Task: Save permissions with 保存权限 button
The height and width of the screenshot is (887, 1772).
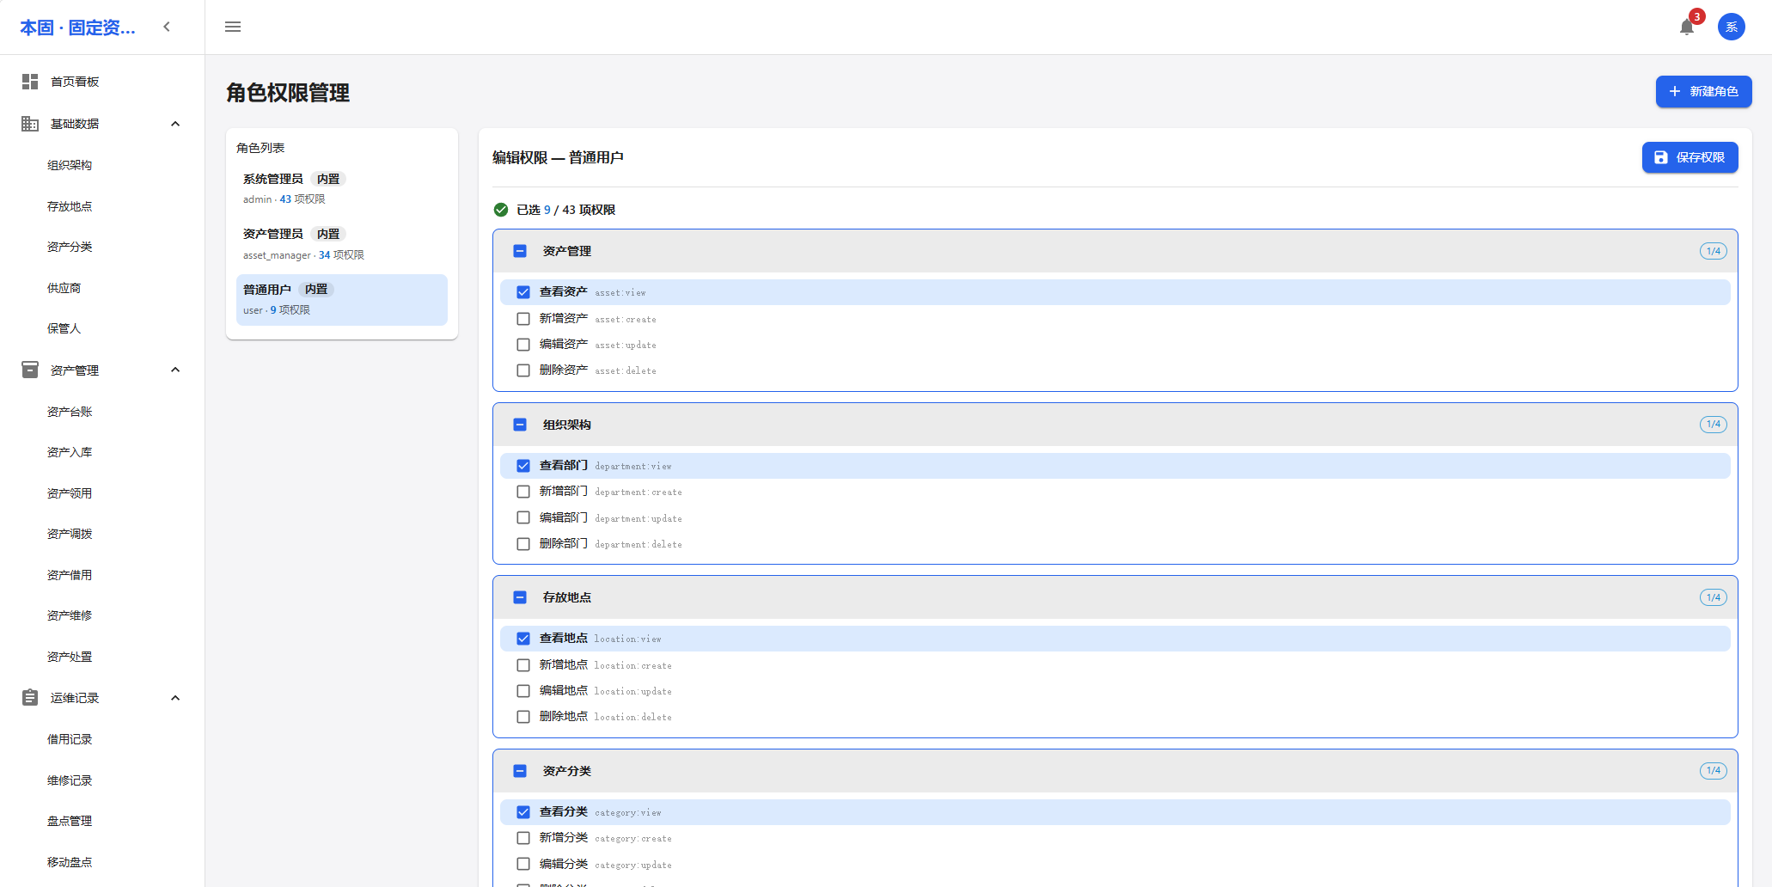Action: pyautogui.click(x=1690, y=157)
